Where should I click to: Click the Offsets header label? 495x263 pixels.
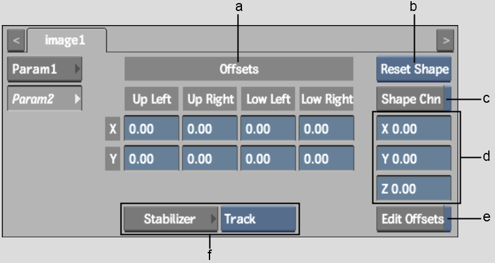tap(239, 69)
